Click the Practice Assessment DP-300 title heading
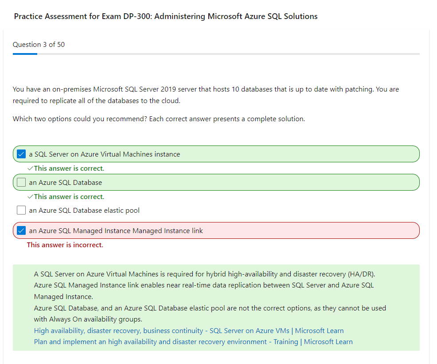437x364 pixels. [x=165, y=16]
